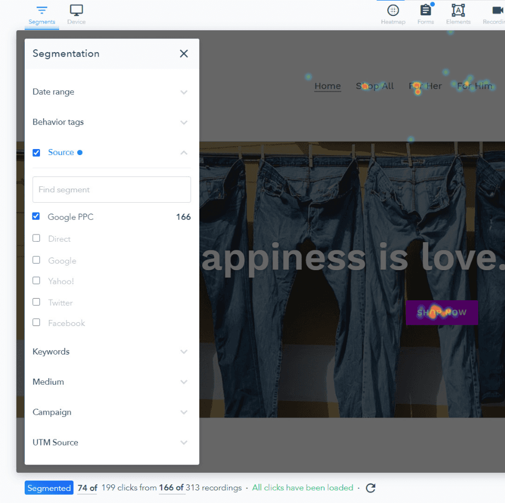Click the For Her menu link

pos(425,86)
